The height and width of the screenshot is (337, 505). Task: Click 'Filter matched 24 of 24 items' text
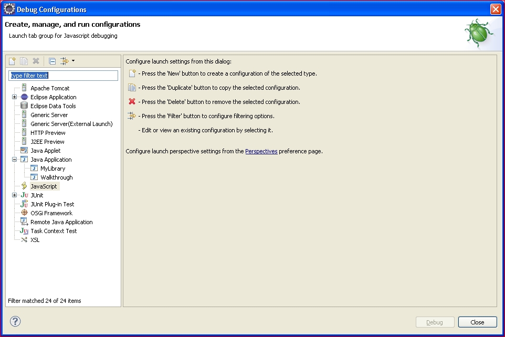(45, 301)
